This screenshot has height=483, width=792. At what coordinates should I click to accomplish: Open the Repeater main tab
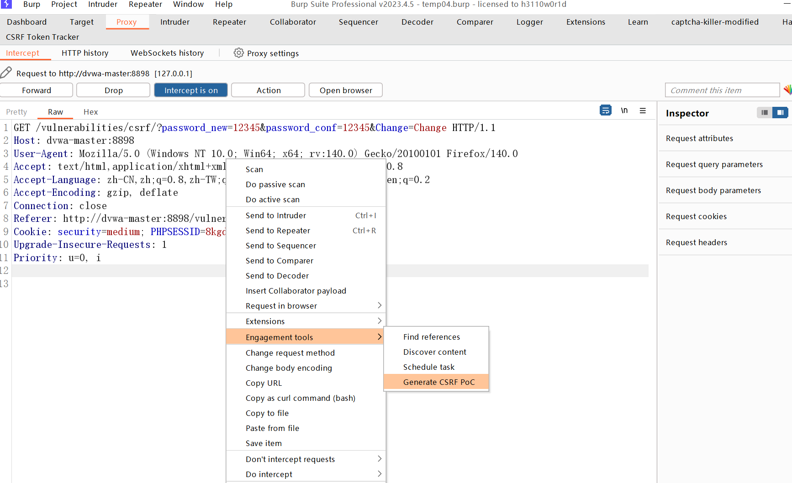(x=229, y=22)
